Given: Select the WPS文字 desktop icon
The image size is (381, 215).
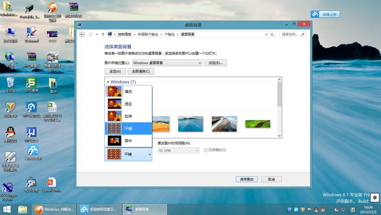Looking at the screenshot, I should (x=31, y=135).
